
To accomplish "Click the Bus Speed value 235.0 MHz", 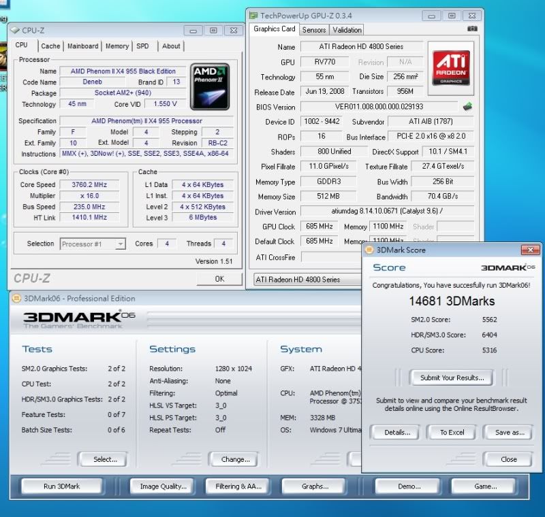I will coord(89,207).
